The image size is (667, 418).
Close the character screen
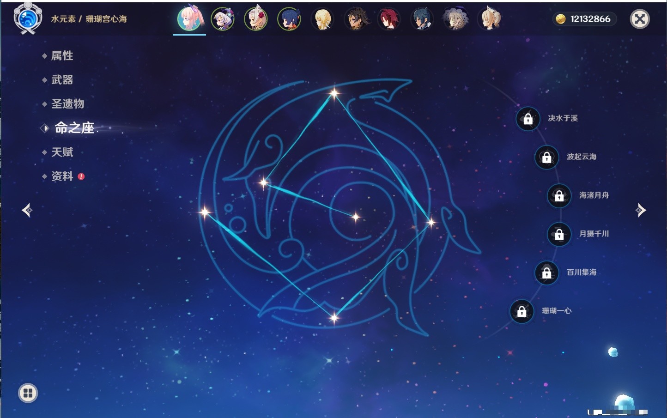tap(640, 19)
